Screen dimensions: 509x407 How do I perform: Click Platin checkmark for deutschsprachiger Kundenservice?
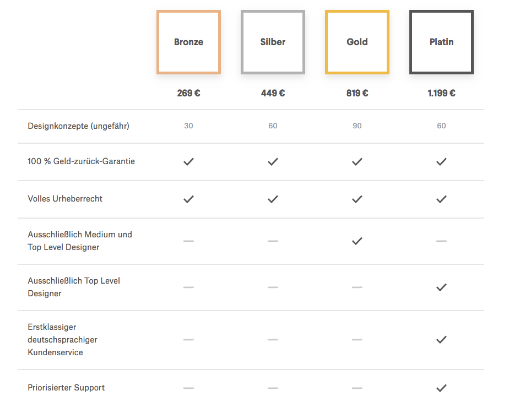coord(441,339)
